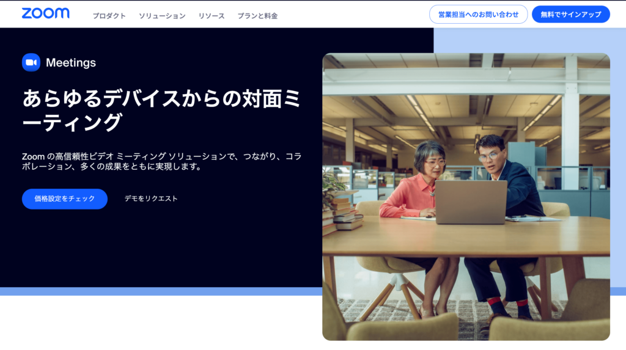Click the Meetings camera icon
This screenshot has width=626, height=350.
[x=31, y=63]
